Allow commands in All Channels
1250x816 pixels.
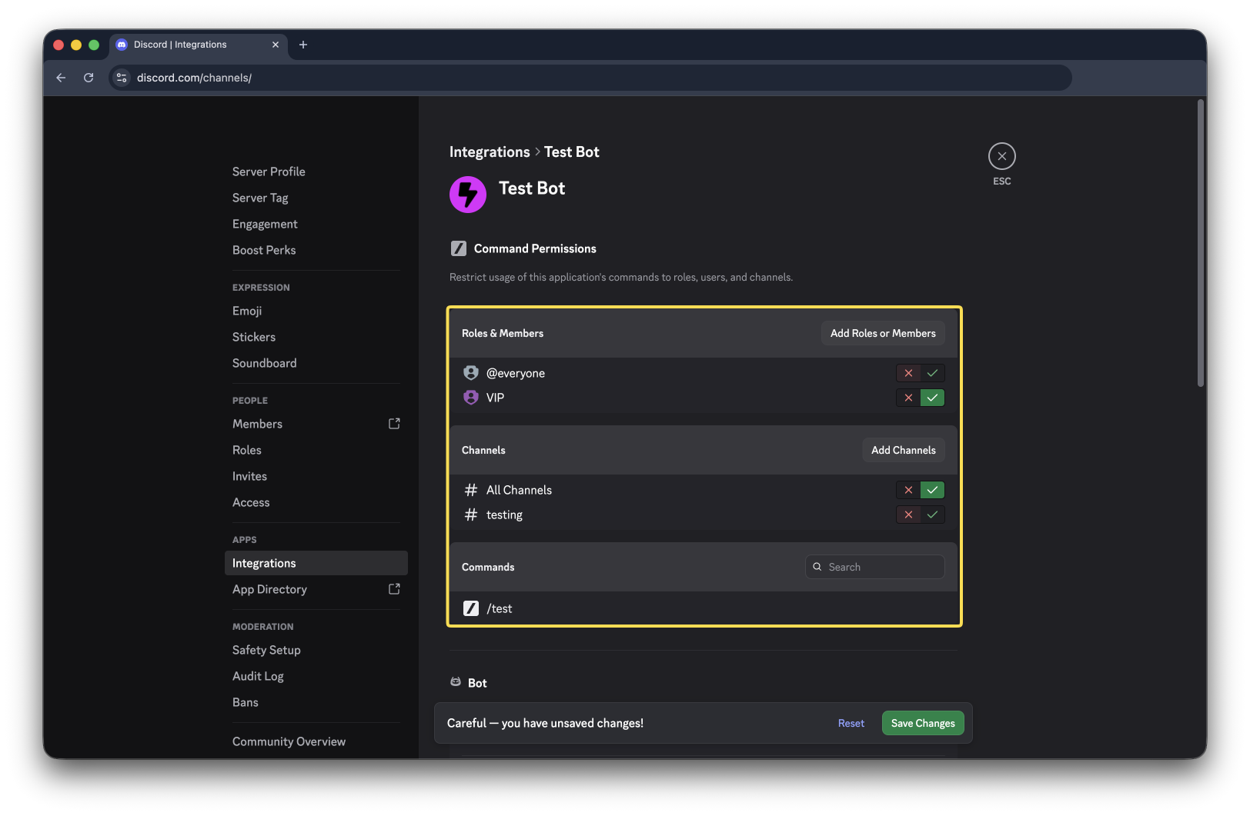932,490
